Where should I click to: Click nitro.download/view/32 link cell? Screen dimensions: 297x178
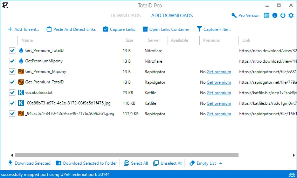[268, 51]
